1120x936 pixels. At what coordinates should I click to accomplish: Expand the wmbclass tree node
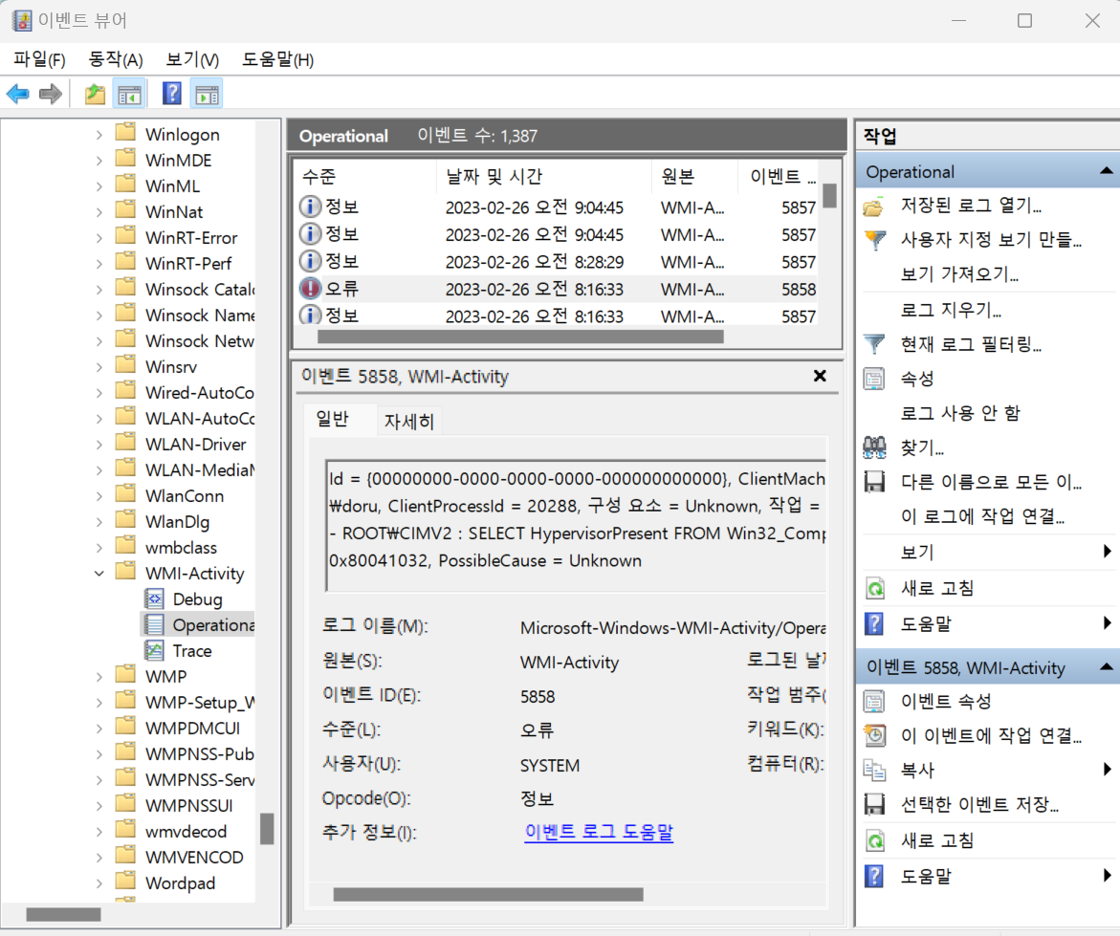(x=99, y=548)
